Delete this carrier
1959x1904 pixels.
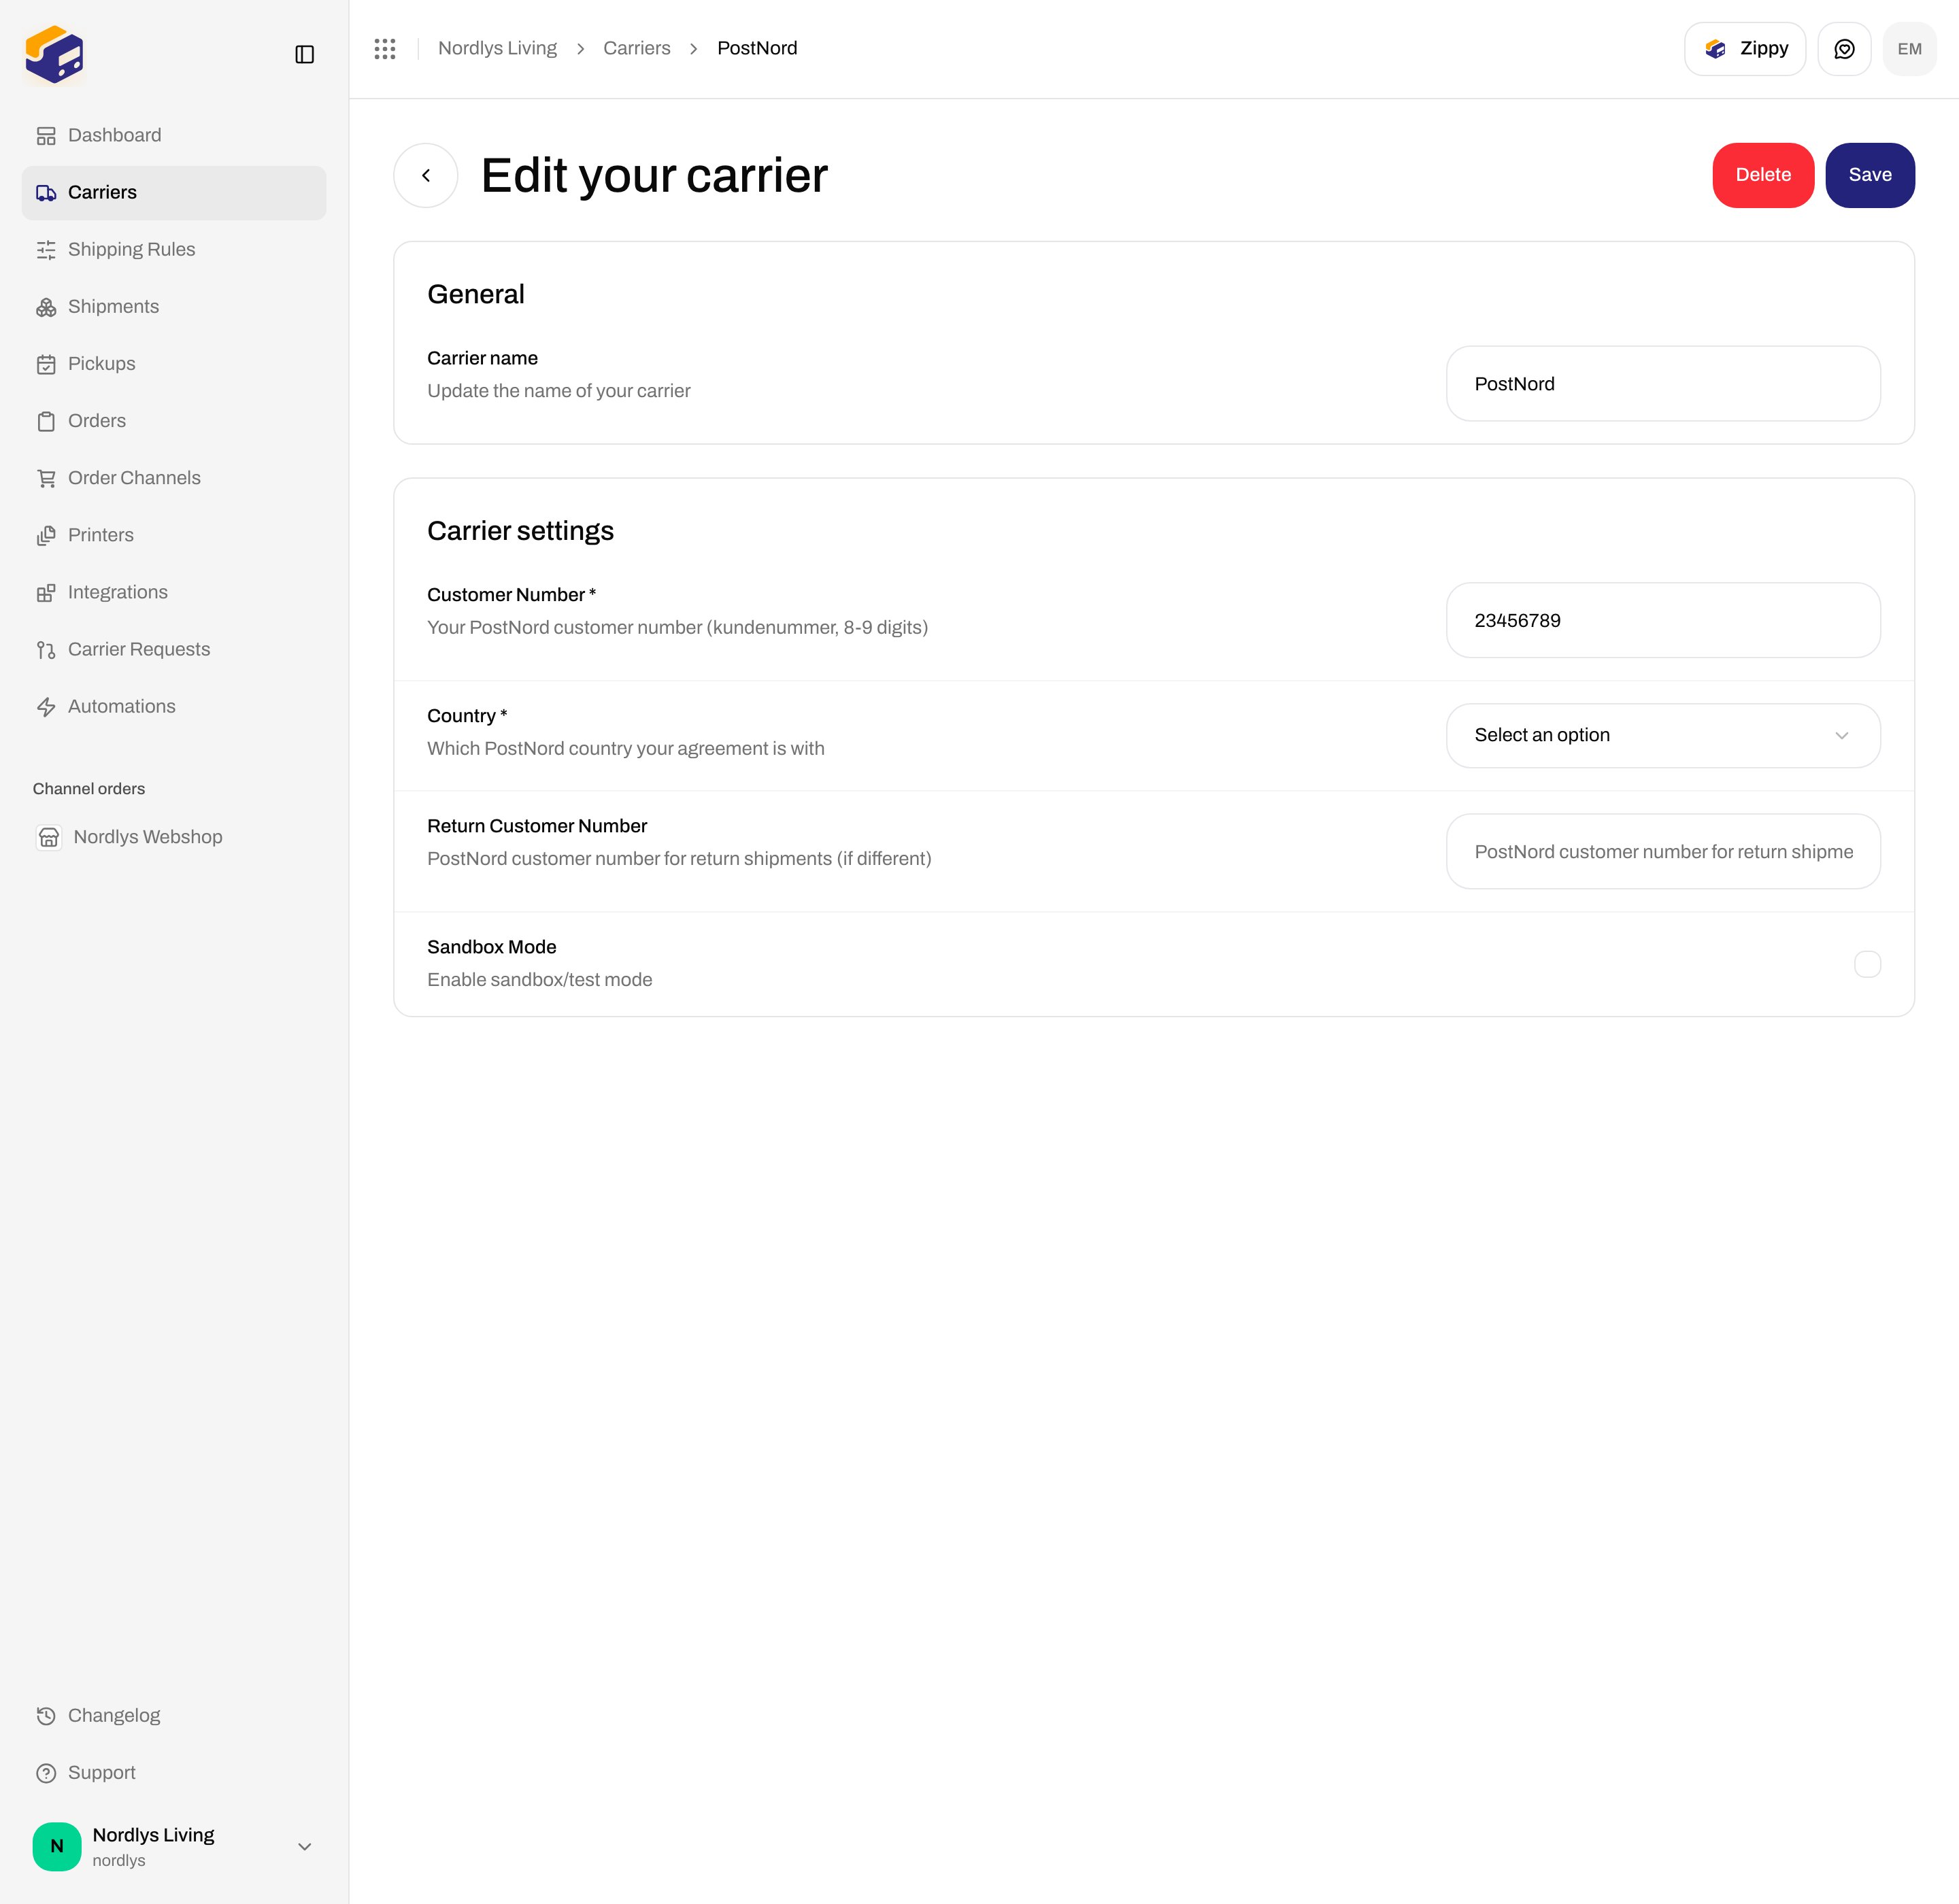[x=1763, y=175]
